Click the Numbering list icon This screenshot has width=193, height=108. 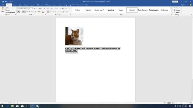52,9
